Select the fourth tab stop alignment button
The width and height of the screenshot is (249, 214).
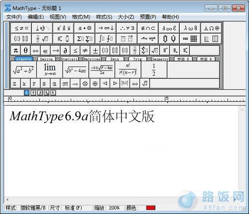coord(46,93)
